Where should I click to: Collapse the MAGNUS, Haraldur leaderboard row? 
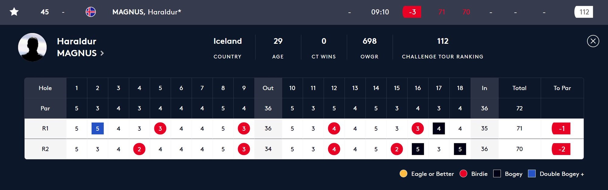coord(304,12)
